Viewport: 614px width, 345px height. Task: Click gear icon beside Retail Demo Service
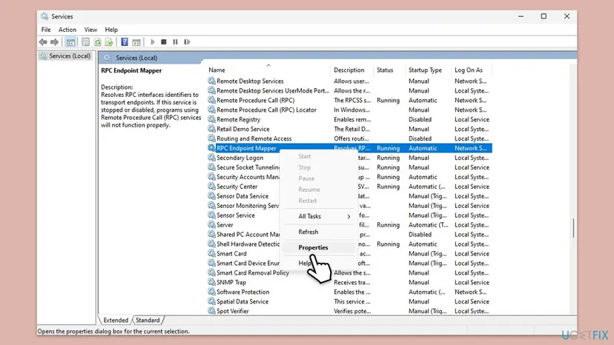pos(211,129)
